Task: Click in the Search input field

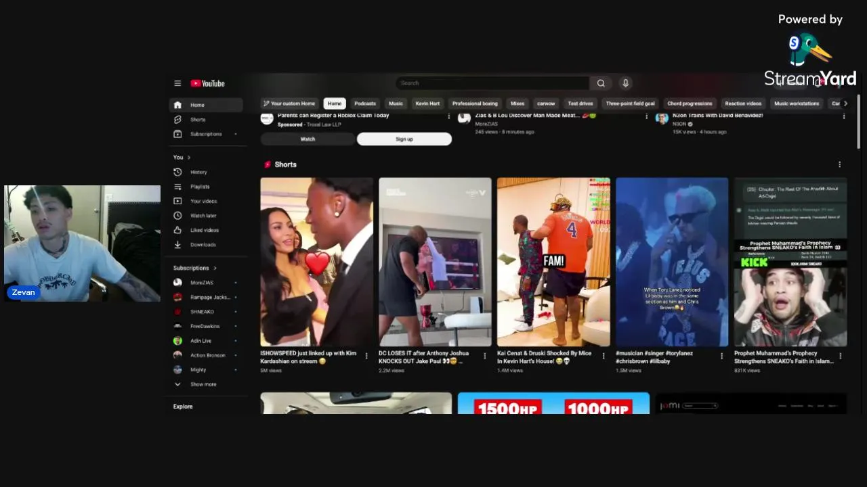Action: (x=492, y=83)
